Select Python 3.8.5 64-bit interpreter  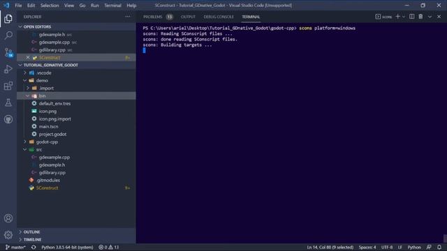[x=67, y=247]
